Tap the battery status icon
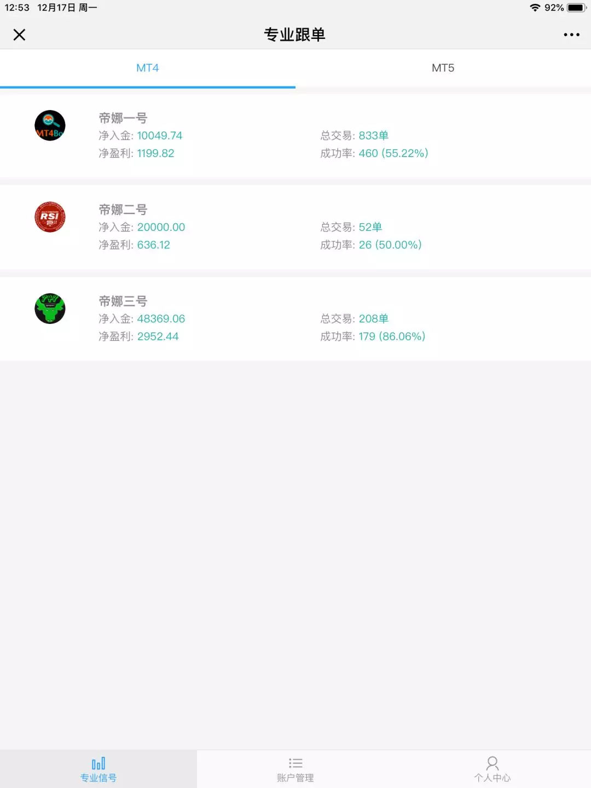 (577, 8)
